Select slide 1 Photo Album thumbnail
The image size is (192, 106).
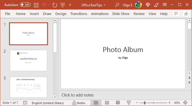[29, 34]
